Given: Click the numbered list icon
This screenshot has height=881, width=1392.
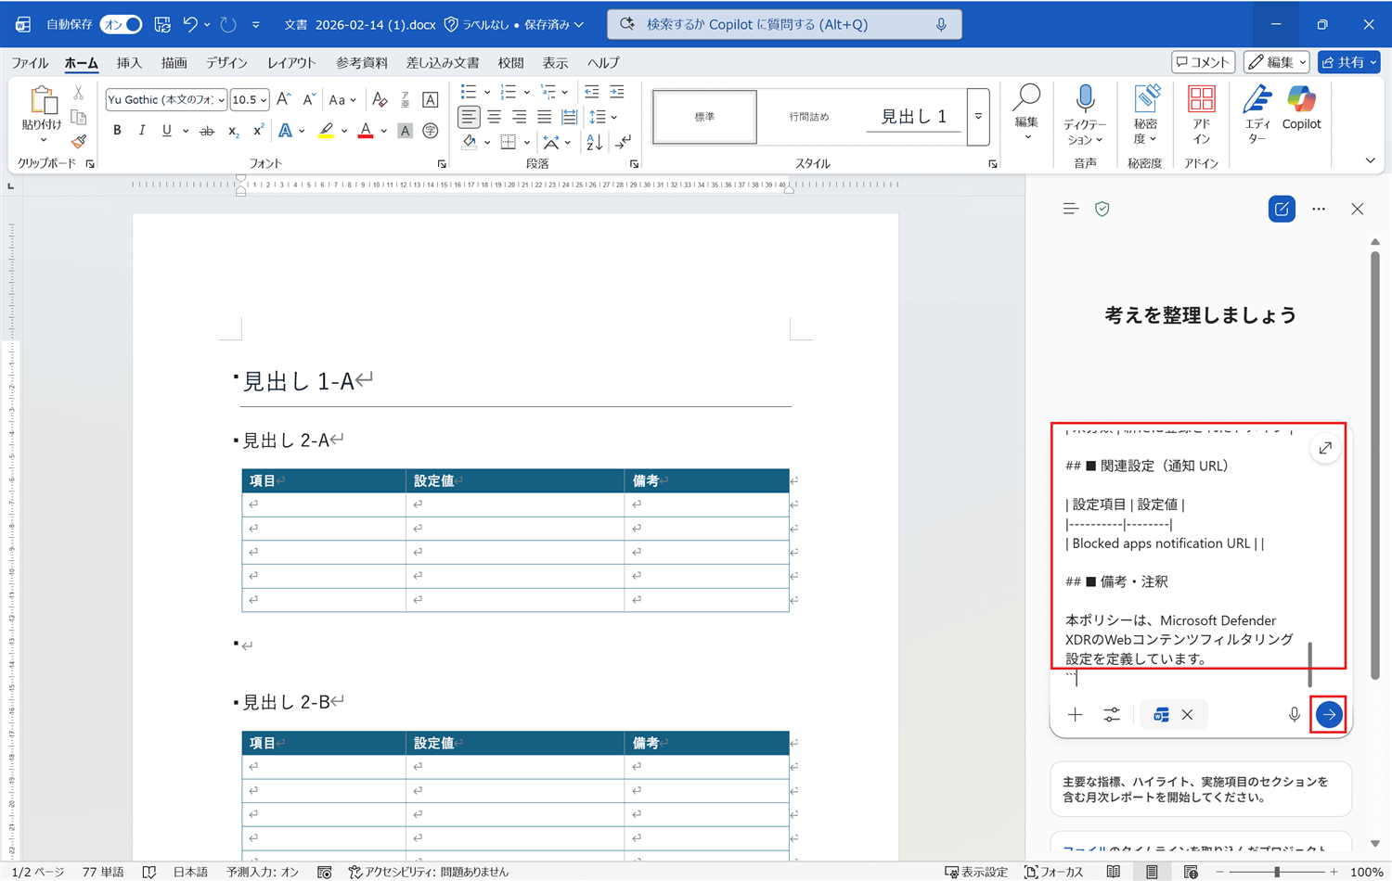Looking at the screenshot, I should (x=509, y=92).
